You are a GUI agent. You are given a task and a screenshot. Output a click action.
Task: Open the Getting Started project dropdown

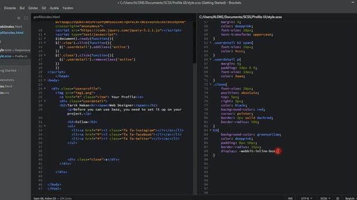9,71
